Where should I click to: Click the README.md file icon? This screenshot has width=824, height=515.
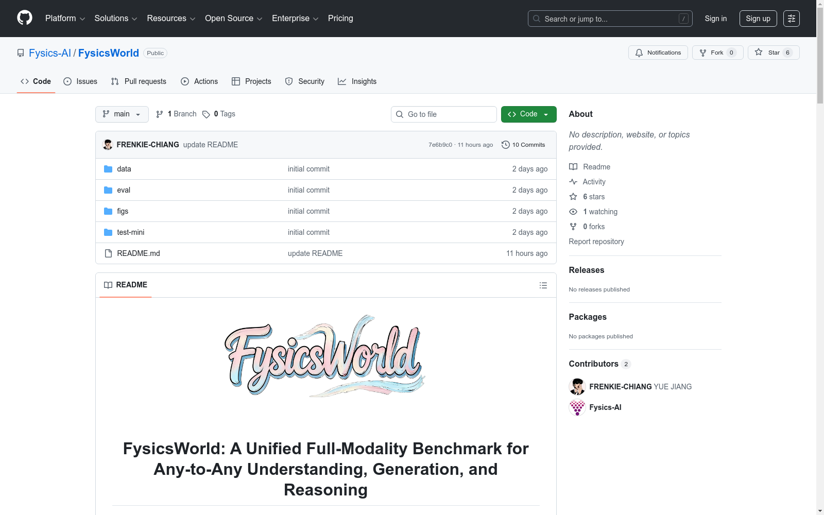pyautogui.click(x=108, y=253)
